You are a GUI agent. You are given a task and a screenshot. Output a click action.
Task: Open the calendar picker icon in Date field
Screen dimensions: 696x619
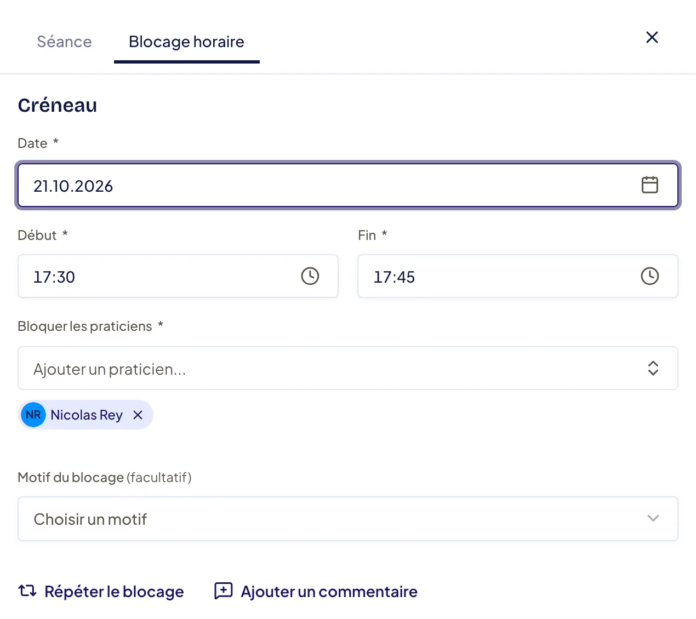point(649,185)
